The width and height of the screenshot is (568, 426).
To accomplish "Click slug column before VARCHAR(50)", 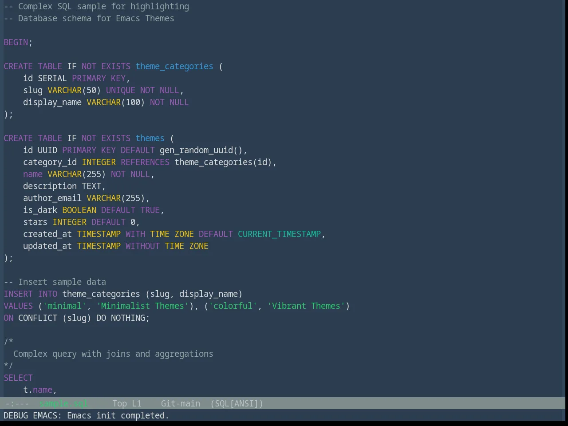I will pyautogui.click(x=33, y=90).
